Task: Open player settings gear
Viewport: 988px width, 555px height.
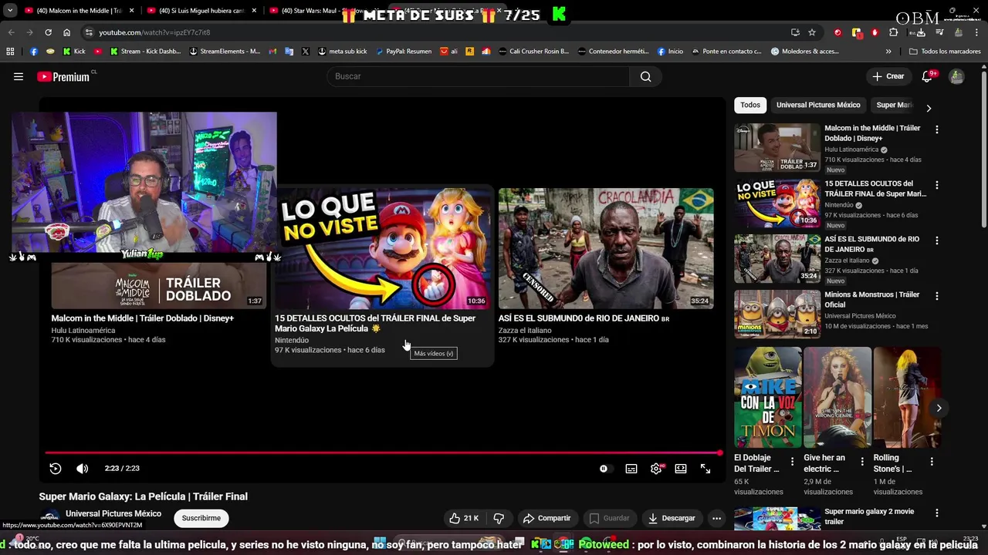Action: pyautogui.click(x=656, y=469)
